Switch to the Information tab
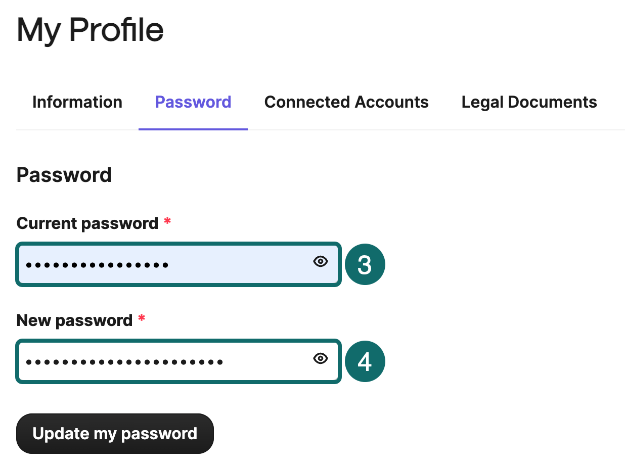625x467 pixels. pos(77,102)
